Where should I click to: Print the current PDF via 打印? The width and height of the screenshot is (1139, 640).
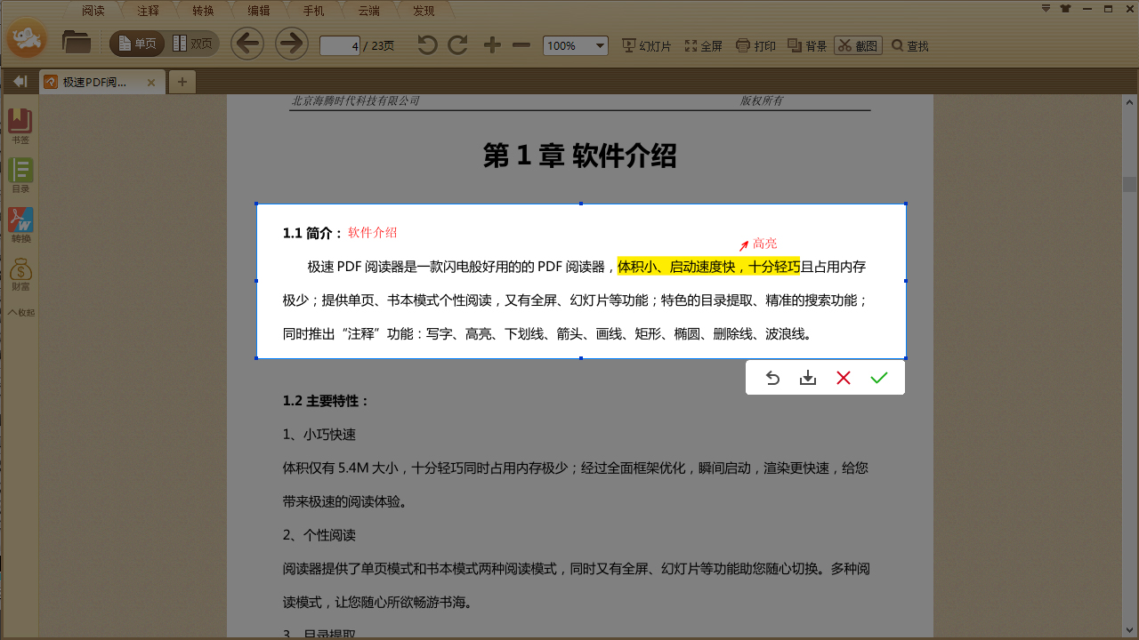755,45
